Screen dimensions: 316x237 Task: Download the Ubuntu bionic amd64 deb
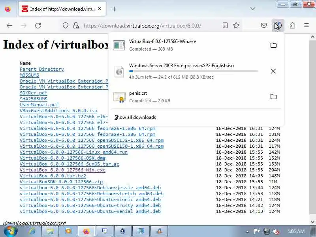(x=90, y=199)
